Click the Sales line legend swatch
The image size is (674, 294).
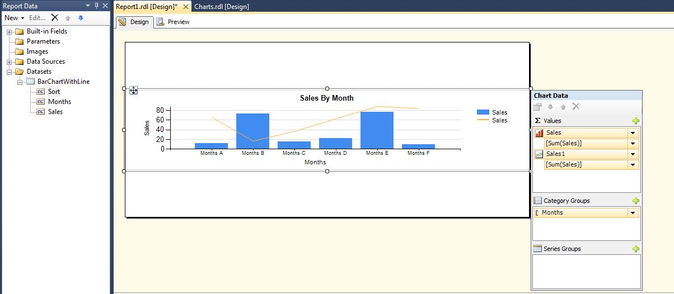tap(483, 120)
